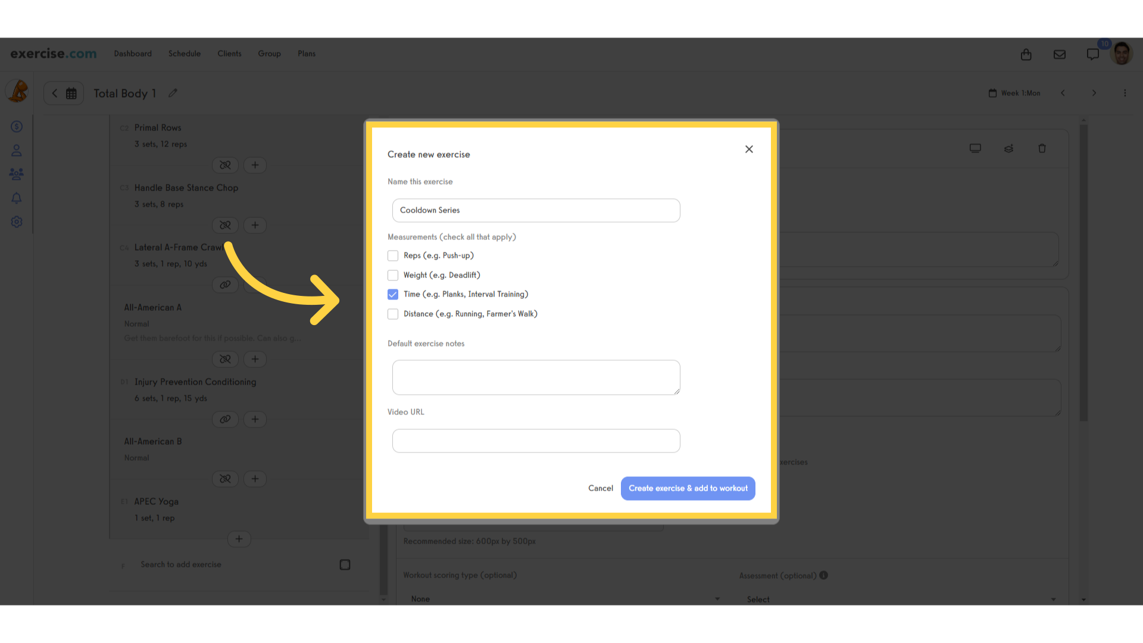
Task: Go to next week with right chevron
Action: [x=1094, y=93]
